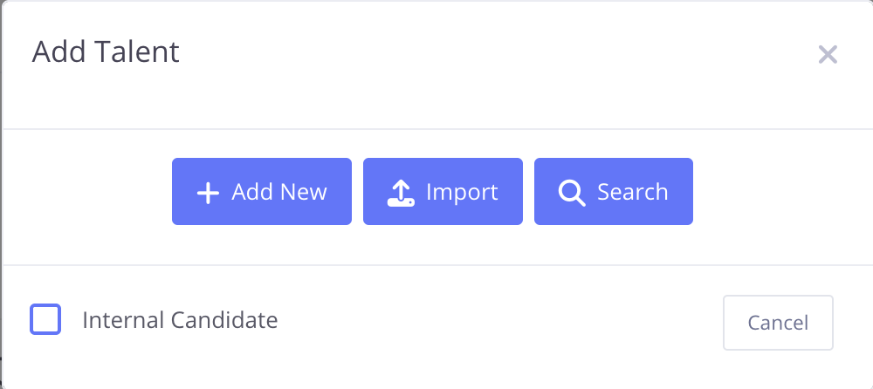The image size is (873, 389).
Task: Dismiss the dialog using the Cancel button
Action: tap(778, 323)
